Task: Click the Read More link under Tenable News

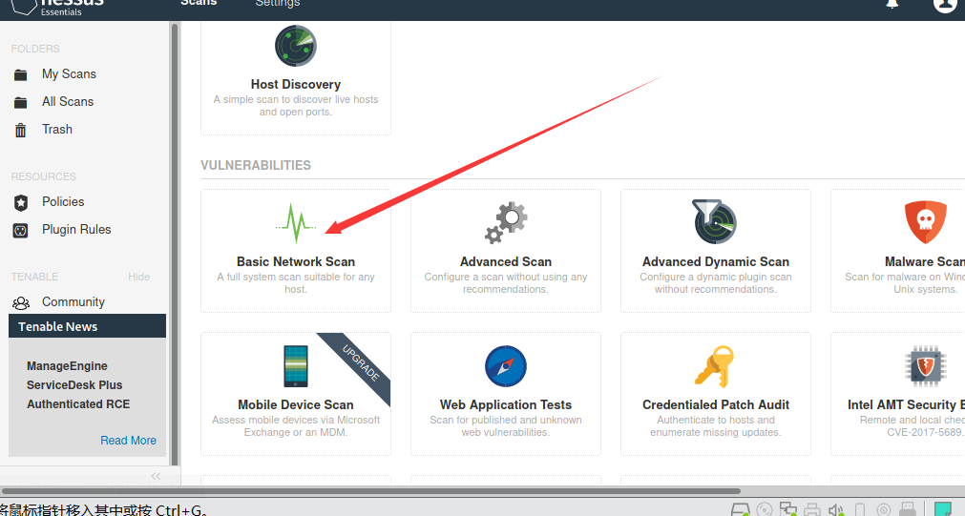Action: point(128,441)
